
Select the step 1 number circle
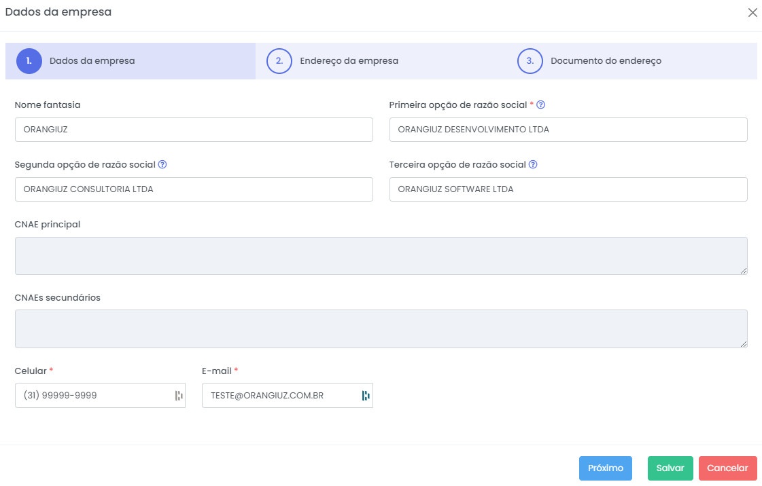point(29,61)
